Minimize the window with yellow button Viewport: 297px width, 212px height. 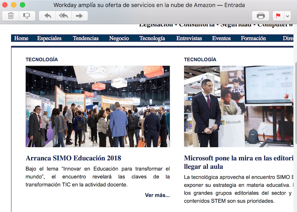coord(14,5)
